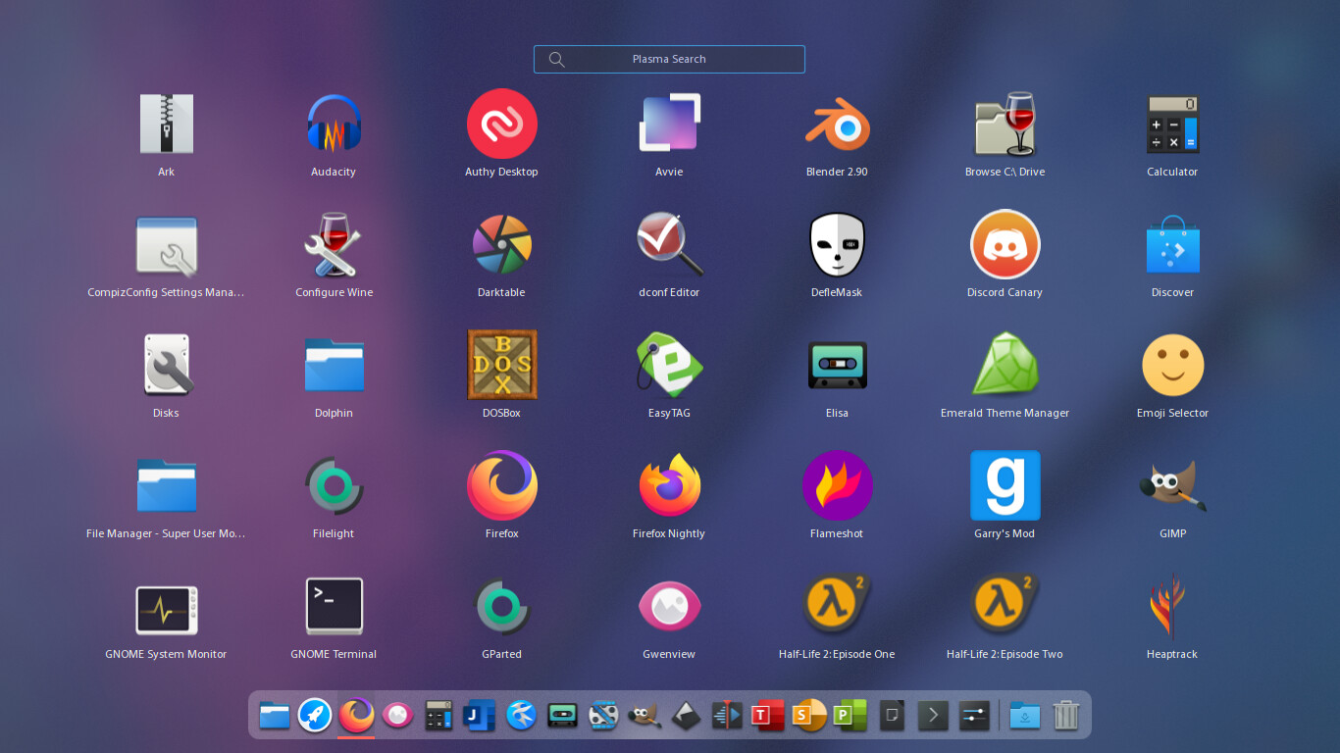Open GParted partition editor
This screenshot has height=753, width=1340.
point(501,607)
